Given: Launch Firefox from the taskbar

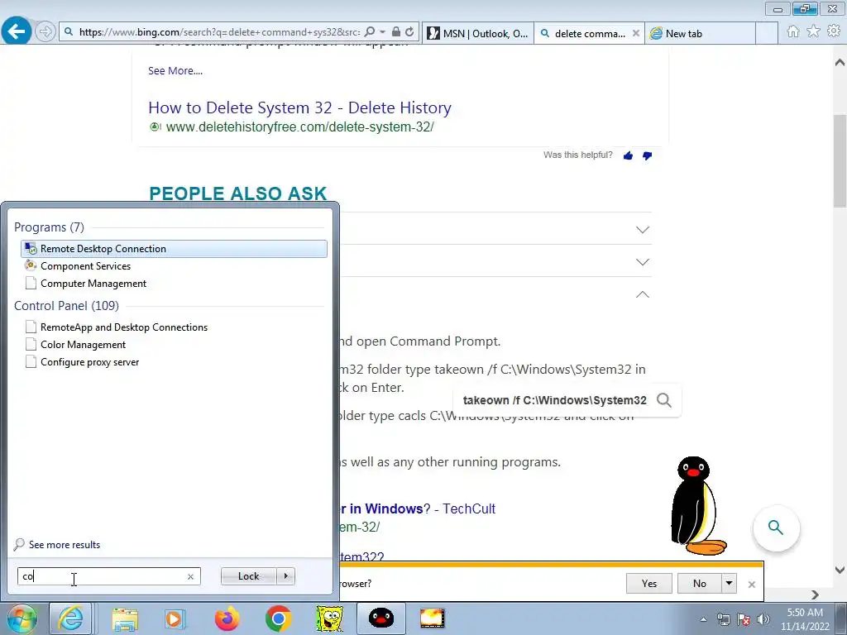Looking at the screenshot, I should click(x=227, y=618).
